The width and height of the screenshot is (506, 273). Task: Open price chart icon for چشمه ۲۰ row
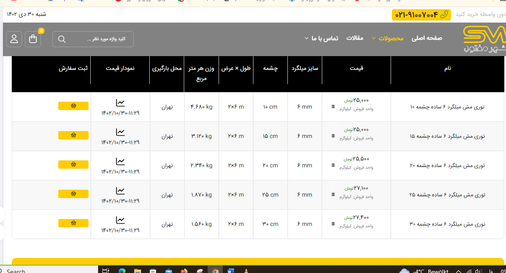tap(120, 161)
